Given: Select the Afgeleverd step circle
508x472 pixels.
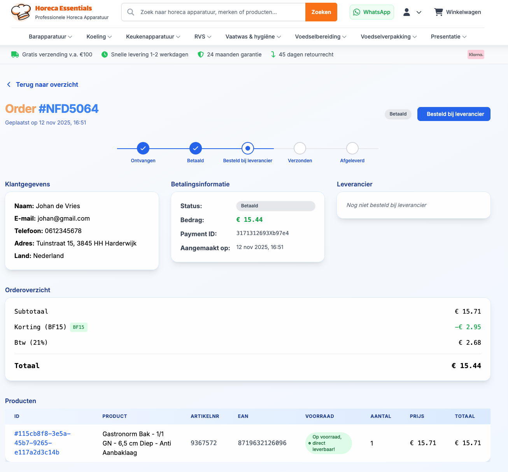Looking at the screenshot, I should (352, 148).
